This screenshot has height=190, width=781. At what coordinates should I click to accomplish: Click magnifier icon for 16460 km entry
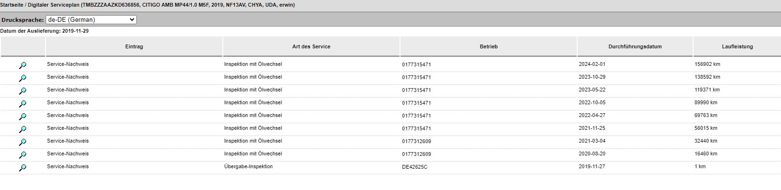point(22,155)
